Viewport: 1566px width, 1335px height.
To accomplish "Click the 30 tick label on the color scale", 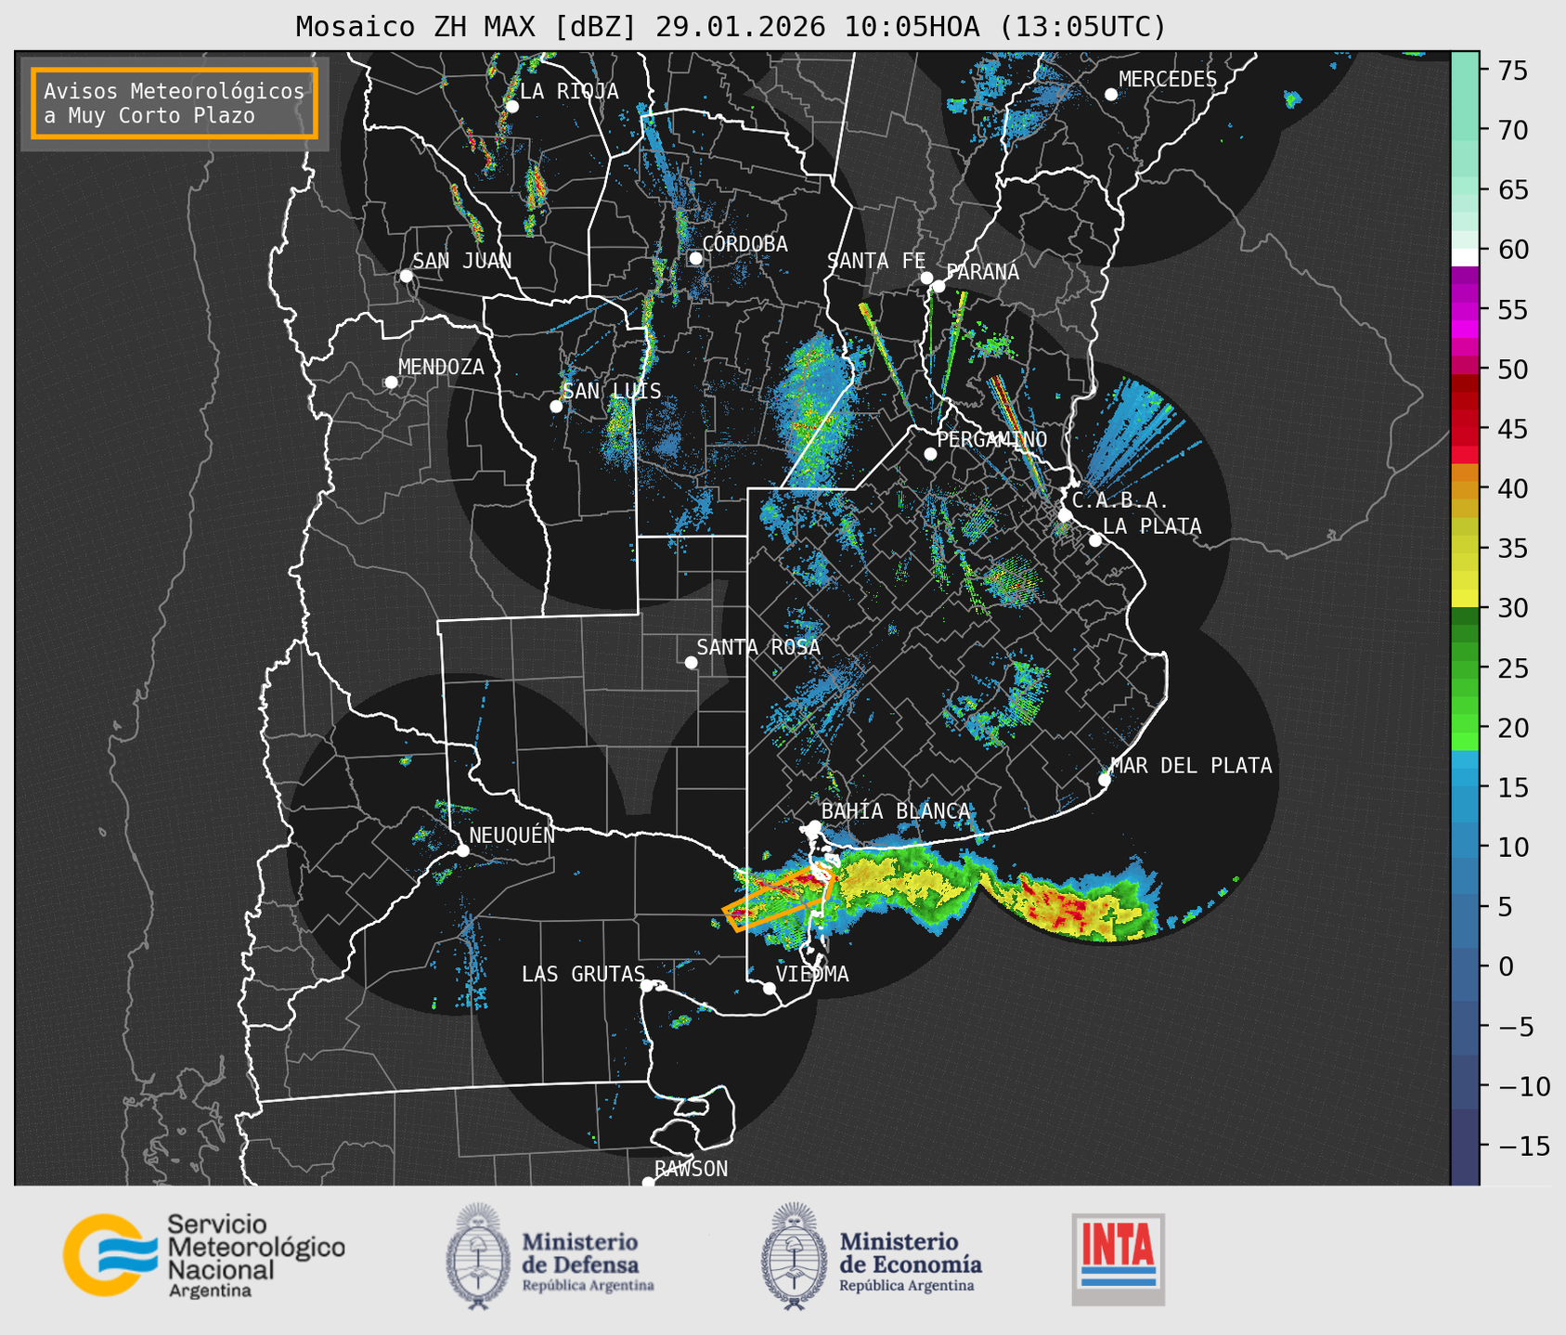I will coord(1513,608).
